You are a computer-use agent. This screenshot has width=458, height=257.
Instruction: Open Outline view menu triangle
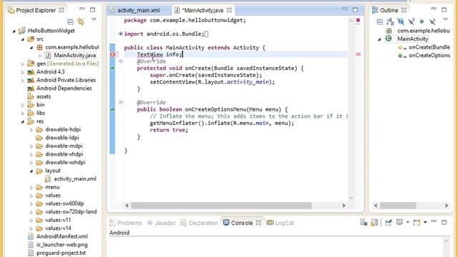(445, 19)
